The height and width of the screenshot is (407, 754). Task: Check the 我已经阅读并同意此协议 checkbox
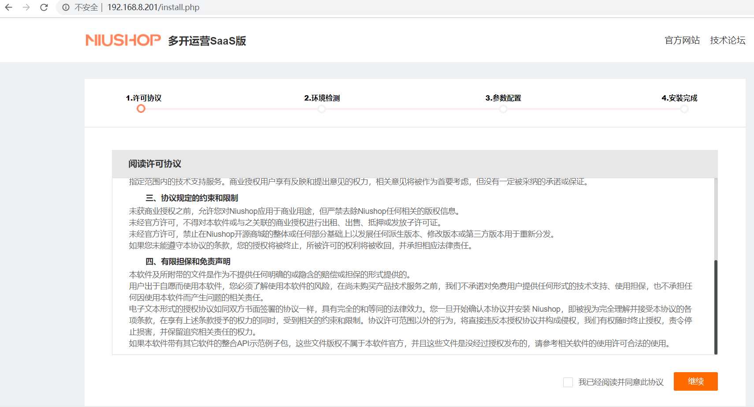[x=568, y=382]
